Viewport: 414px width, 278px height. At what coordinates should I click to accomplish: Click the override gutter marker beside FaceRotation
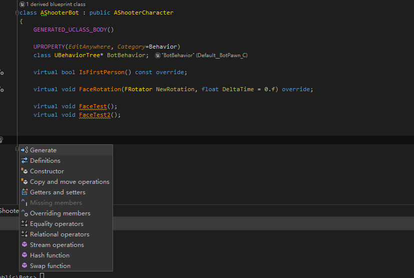[x=1, y=90]
